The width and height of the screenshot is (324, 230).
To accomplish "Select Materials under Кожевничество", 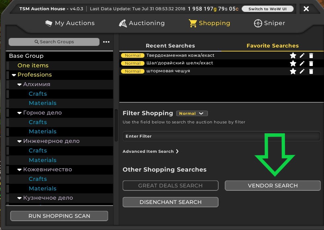I will coord(60,188).
